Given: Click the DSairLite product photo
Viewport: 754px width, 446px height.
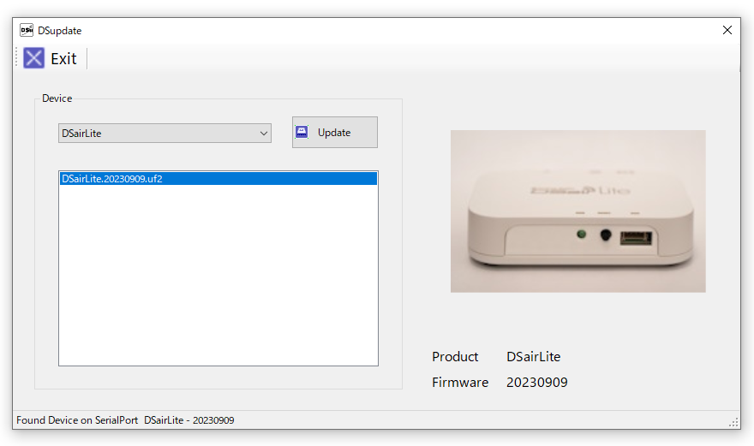Looking at the screenshot, I should [x=578, y=211].
